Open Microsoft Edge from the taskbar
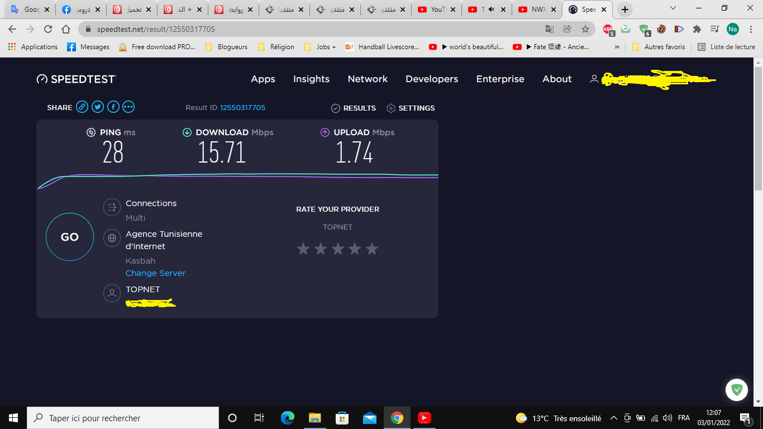The width and height of the screenshot is (763, 429). point(288,418)
